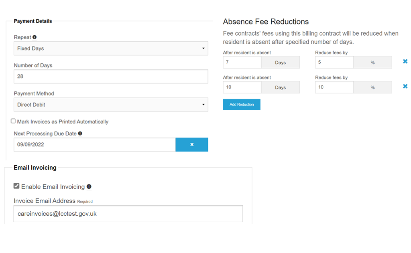Click Mark Invoices as Printed Automatically label

point(63,121)
